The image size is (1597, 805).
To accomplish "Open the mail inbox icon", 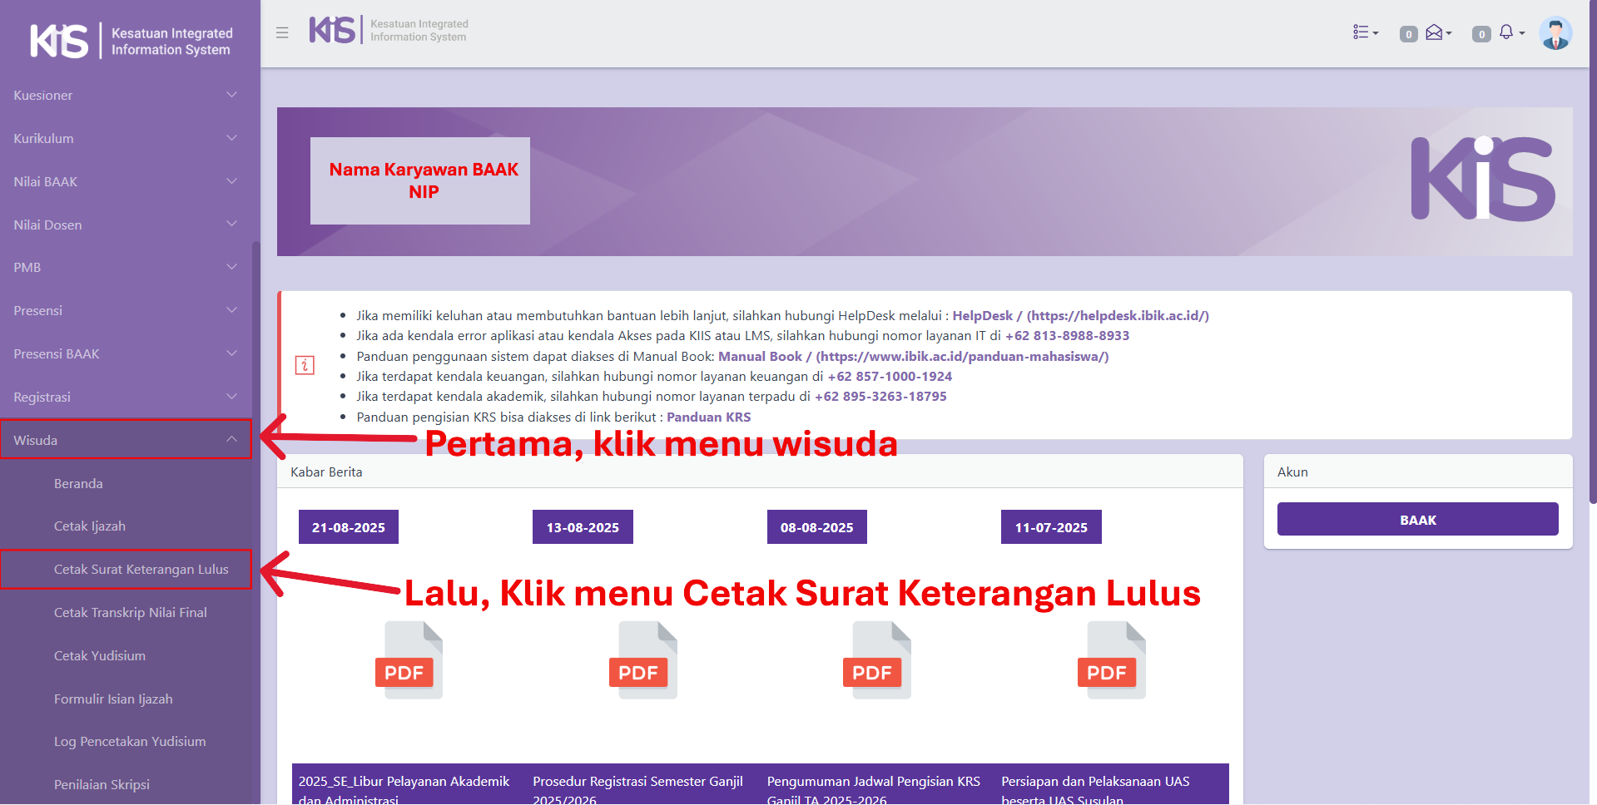I will click(x=1436, y=32).
